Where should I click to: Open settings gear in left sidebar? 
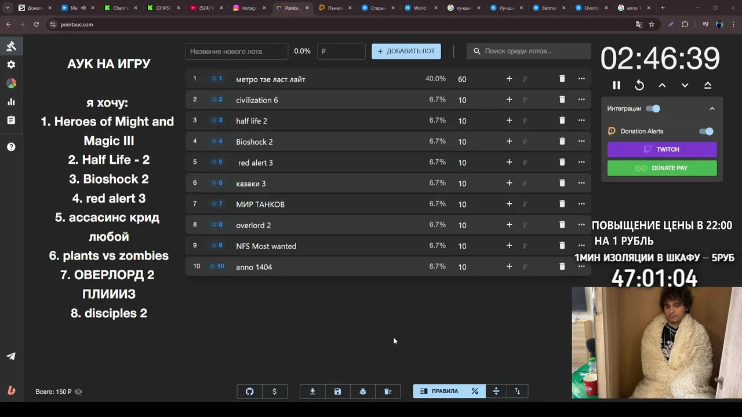tap(11, 65)
